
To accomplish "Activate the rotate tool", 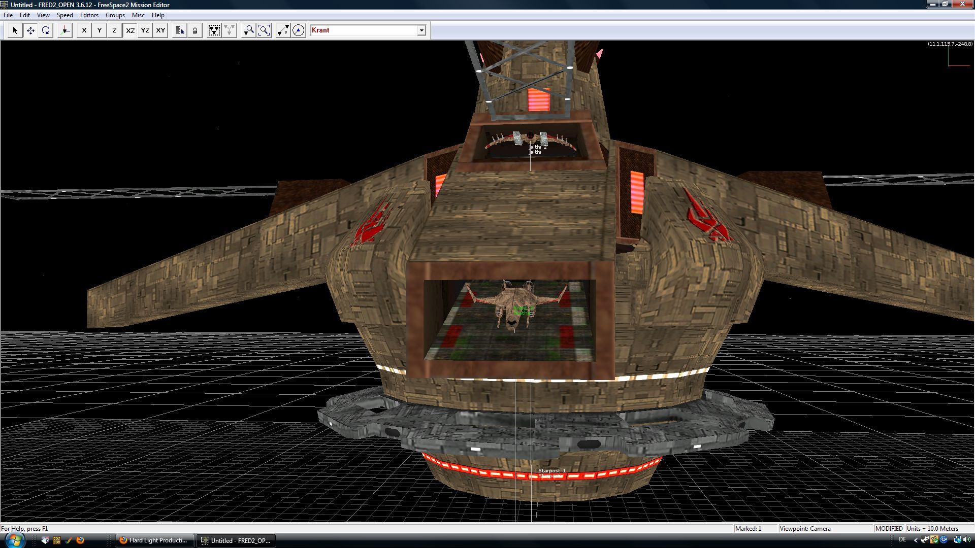I will (46, 30).
